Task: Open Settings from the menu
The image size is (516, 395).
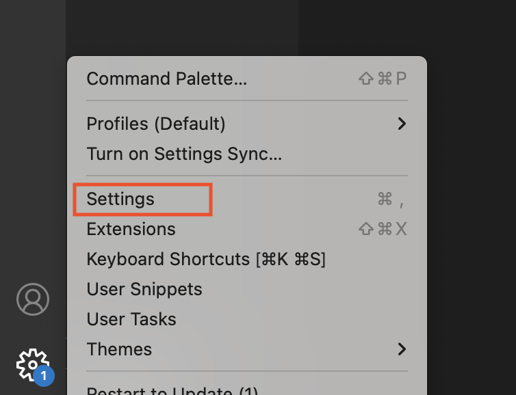Action: pyautogui.click(x=120, y=199)
